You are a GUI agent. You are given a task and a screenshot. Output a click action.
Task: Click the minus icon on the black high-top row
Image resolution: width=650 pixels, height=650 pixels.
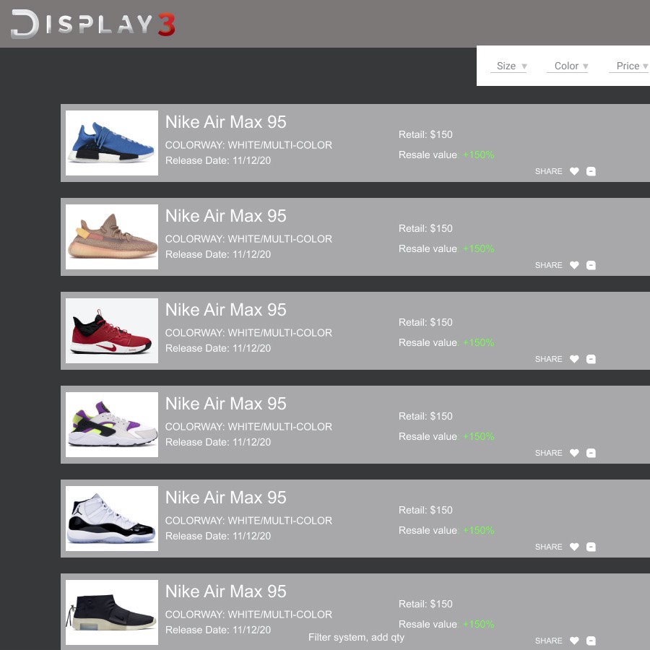click(591, 641)
